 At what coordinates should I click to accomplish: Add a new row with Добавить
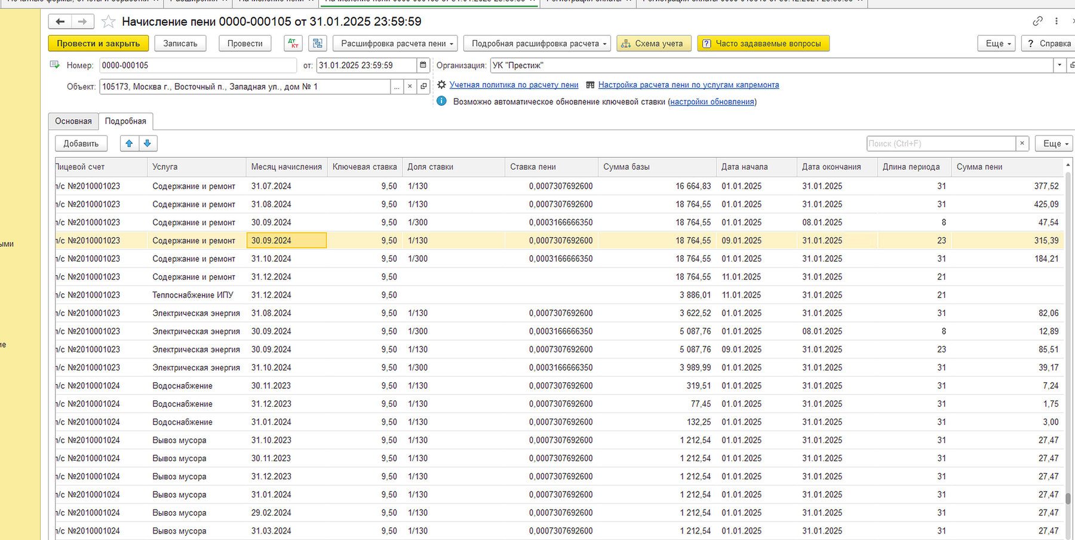coord(81,143)
